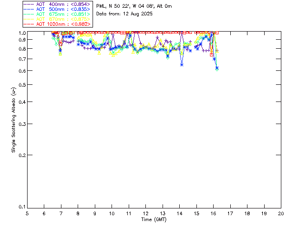Viewport: 289px width, 231px height.
Task: Click the 'Single Scattering Albedo' y-axis title
Action: 14,120
